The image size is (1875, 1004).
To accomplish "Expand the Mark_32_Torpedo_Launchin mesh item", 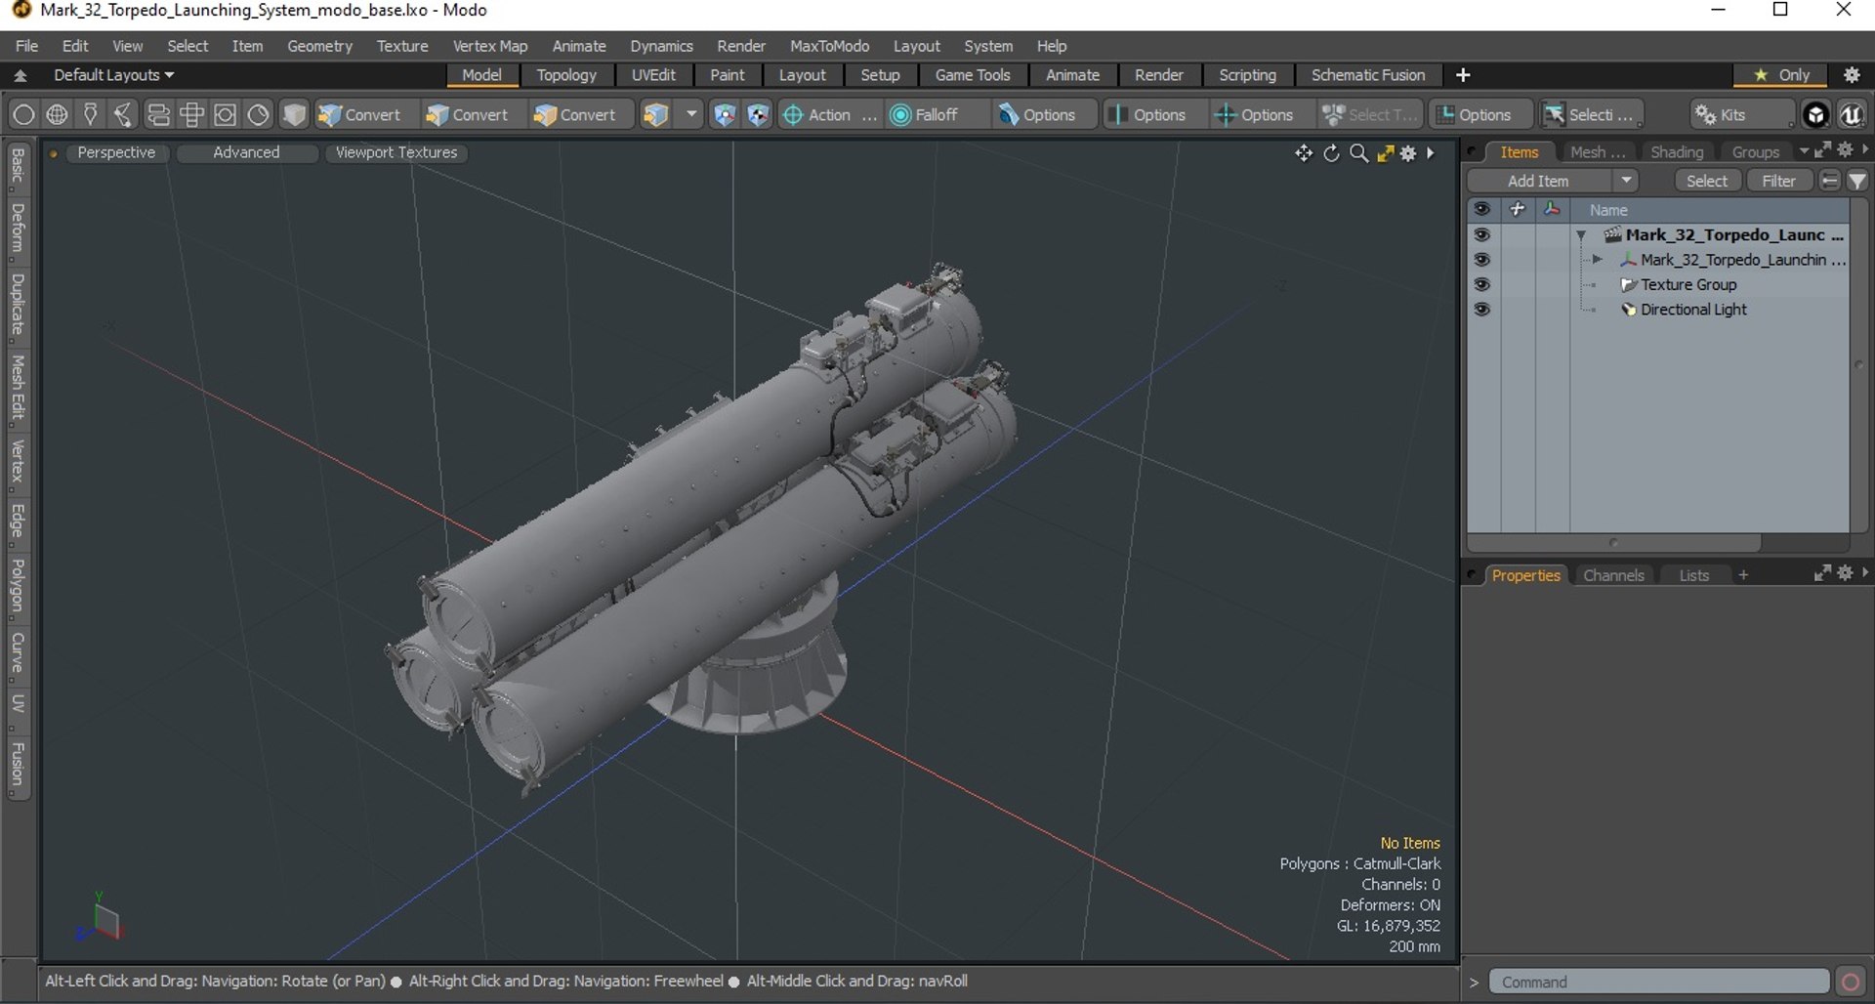I will click(1598, 260).
